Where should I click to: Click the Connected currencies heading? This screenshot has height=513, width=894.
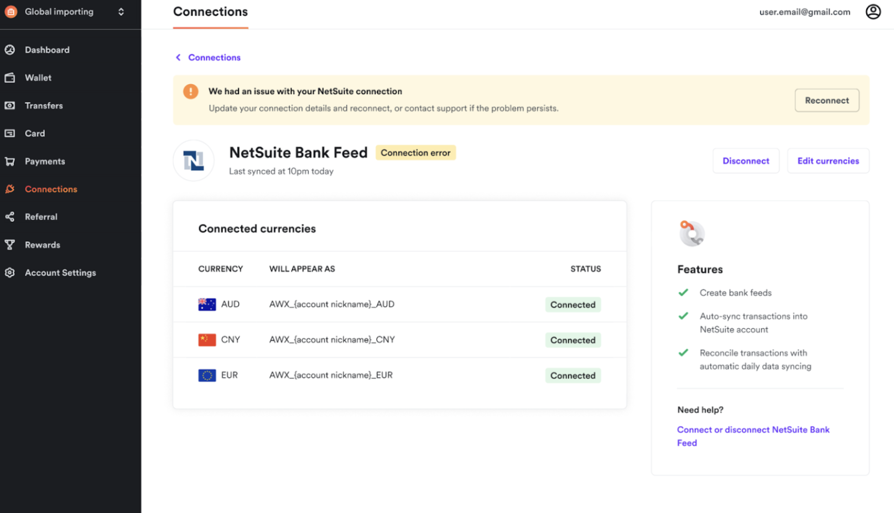[x=257, y=229]
